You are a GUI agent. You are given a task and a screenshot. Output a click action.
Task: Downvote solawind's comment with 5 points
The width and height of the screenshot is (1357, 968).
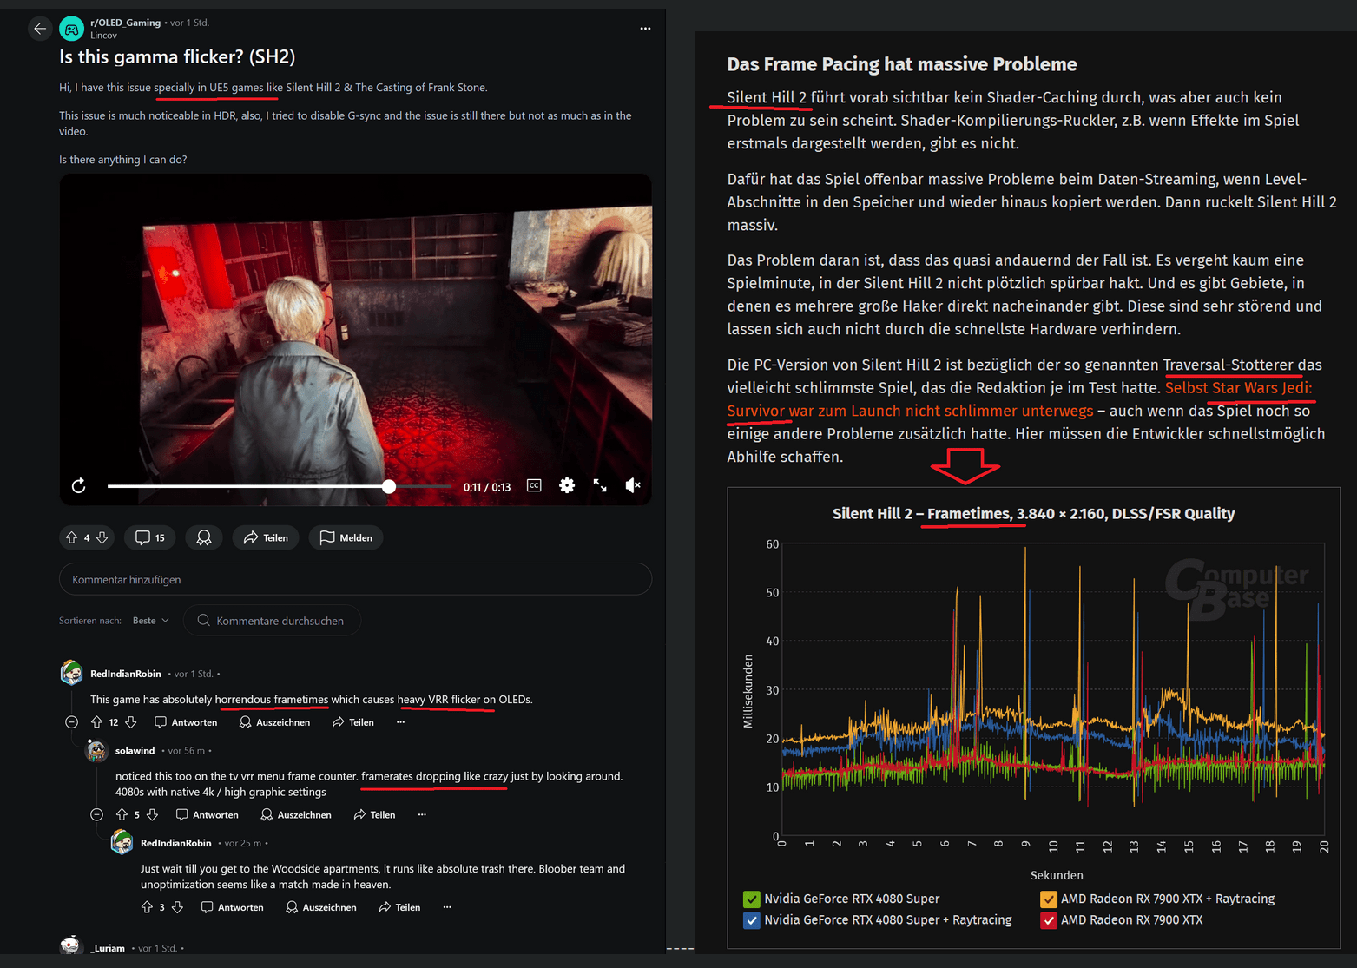click(153, 814)
